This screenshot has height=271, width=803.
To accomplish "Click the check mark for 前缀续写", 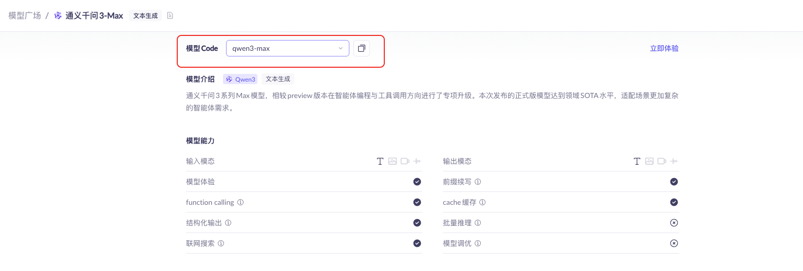I will (674, 182).
